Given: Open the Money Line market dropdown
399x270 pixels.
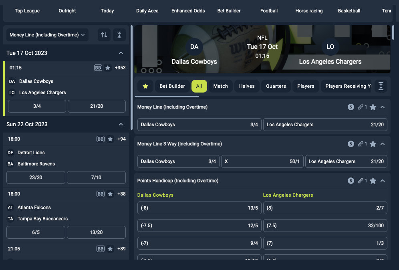Looking at the screenshot, I should [x=47, y=35].
